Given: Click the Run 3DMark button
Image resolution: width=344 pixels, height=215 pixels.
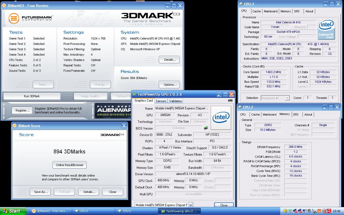Looking at the screenshot, I should (32, 96).
